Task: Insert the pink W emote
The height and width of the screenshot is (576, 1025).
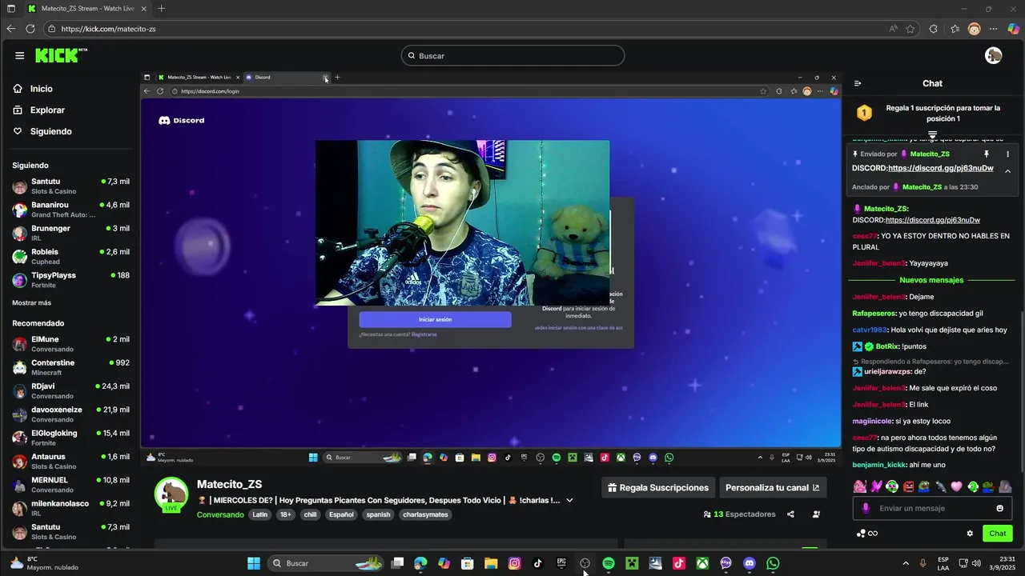Action: pyautogui.click(x=876, y=486)
